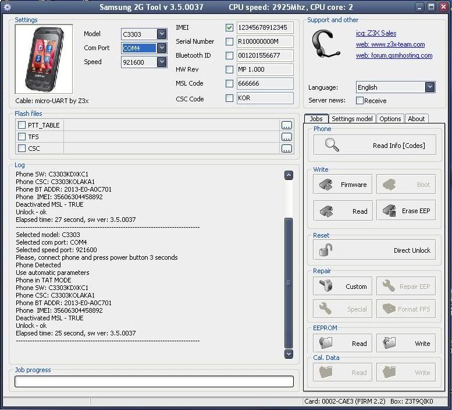Click the Cal. Data Read folder icon
Viewport: 452px width, 410px height.
point(326,372)
